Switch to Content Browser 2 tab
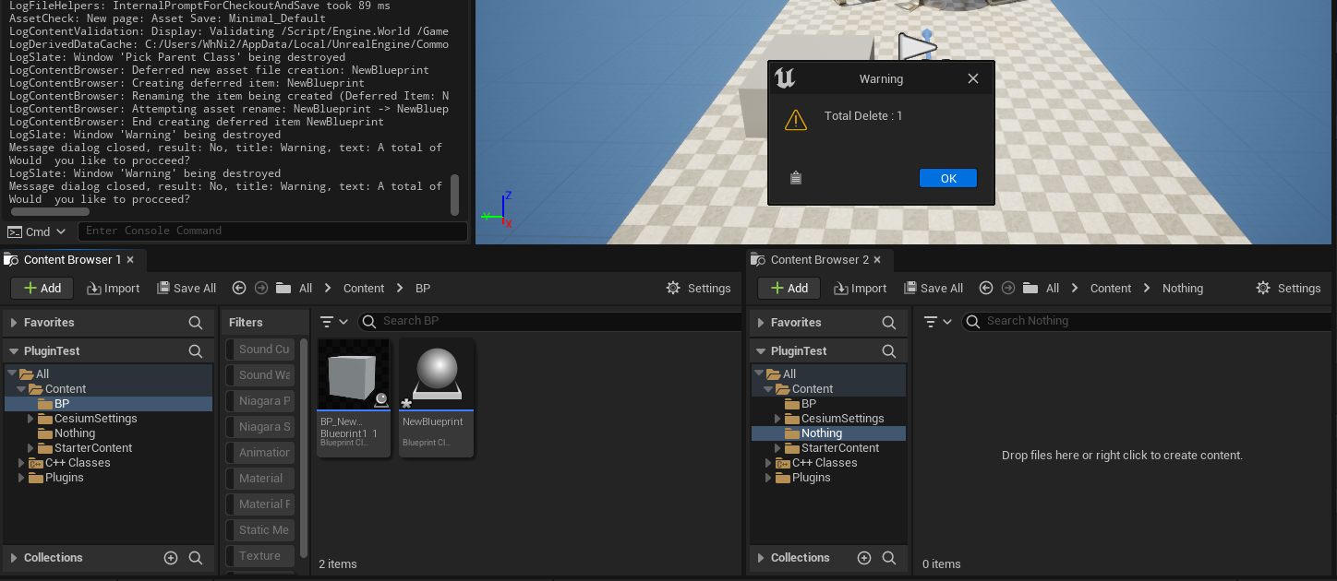The width and height of the screenshot is (1337, 581). tap(818, 260)
